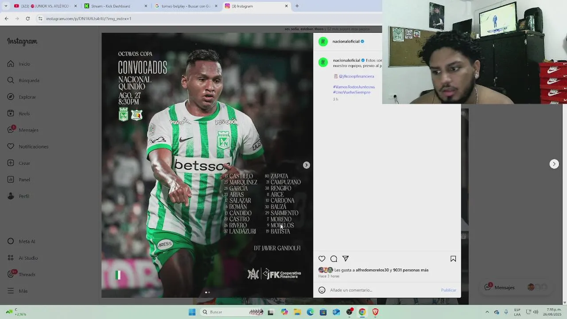Open alfredomorelos30 from likes line

pyautogui.click(x=372, y=270)
